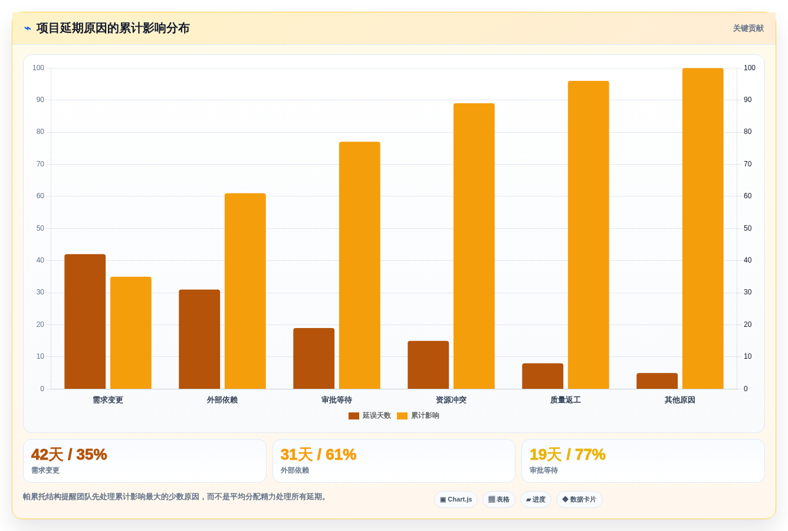Open the 31天 / 61% 外部依赖 card

[394, 461]
